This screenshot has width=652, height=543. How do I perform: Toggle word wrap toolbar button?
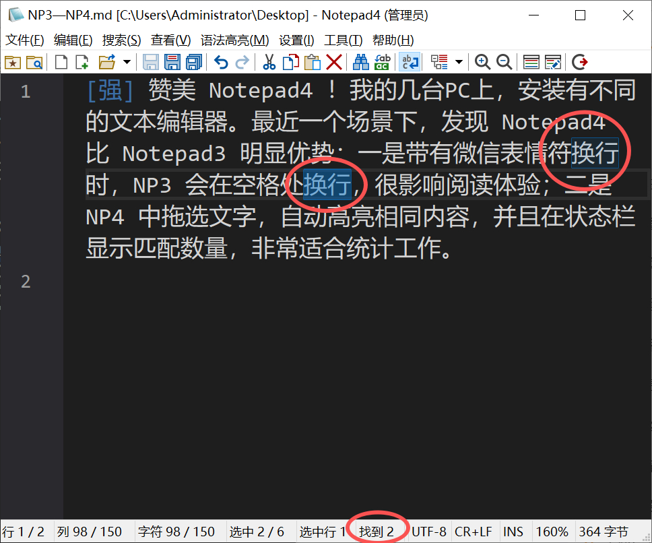coord(410,63)
